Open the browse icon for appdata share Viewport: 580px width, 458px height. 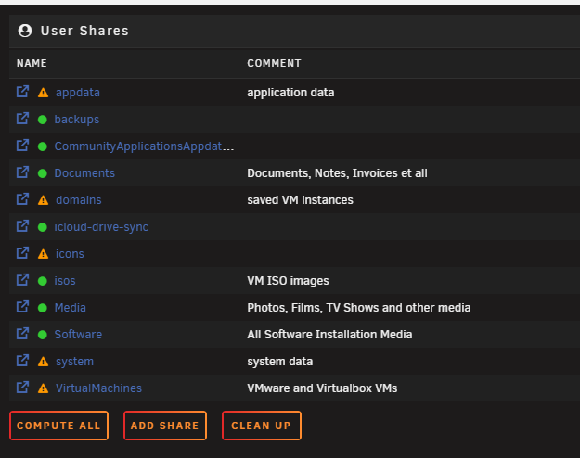[x=22, y=92]
